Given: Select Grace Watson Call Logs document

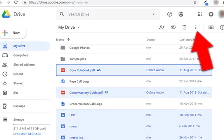Looking at the screenshot, I should point(134,104).
